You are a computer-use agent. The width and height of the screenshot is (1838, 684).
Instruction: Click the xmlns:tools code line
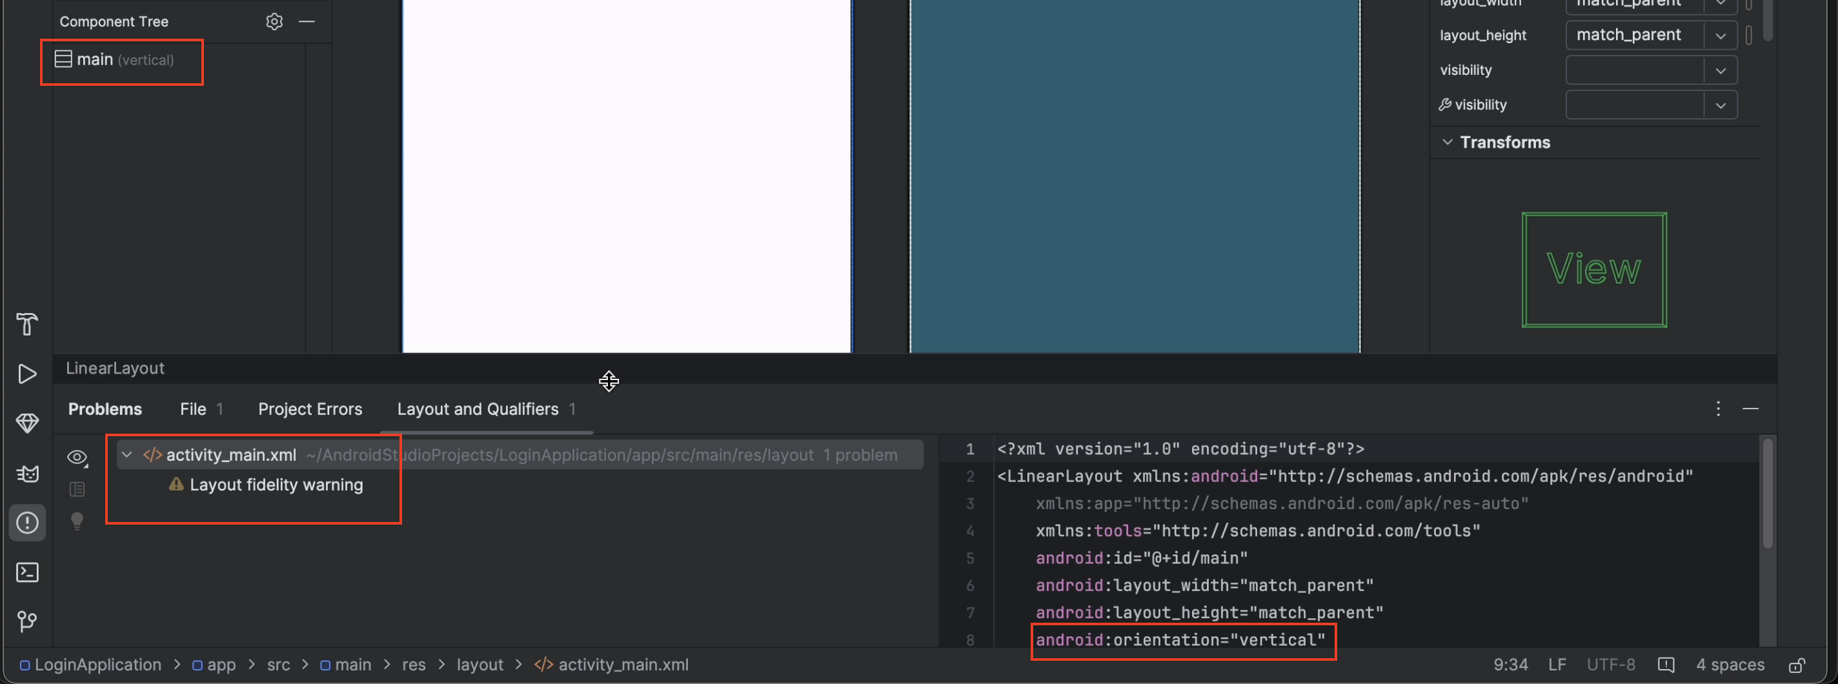1258,530
